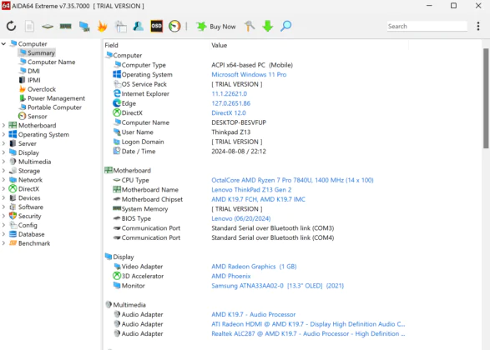Click the Lenovo (06/20/2024) BIOS link
490x350 pixels.
click(241, 218)
